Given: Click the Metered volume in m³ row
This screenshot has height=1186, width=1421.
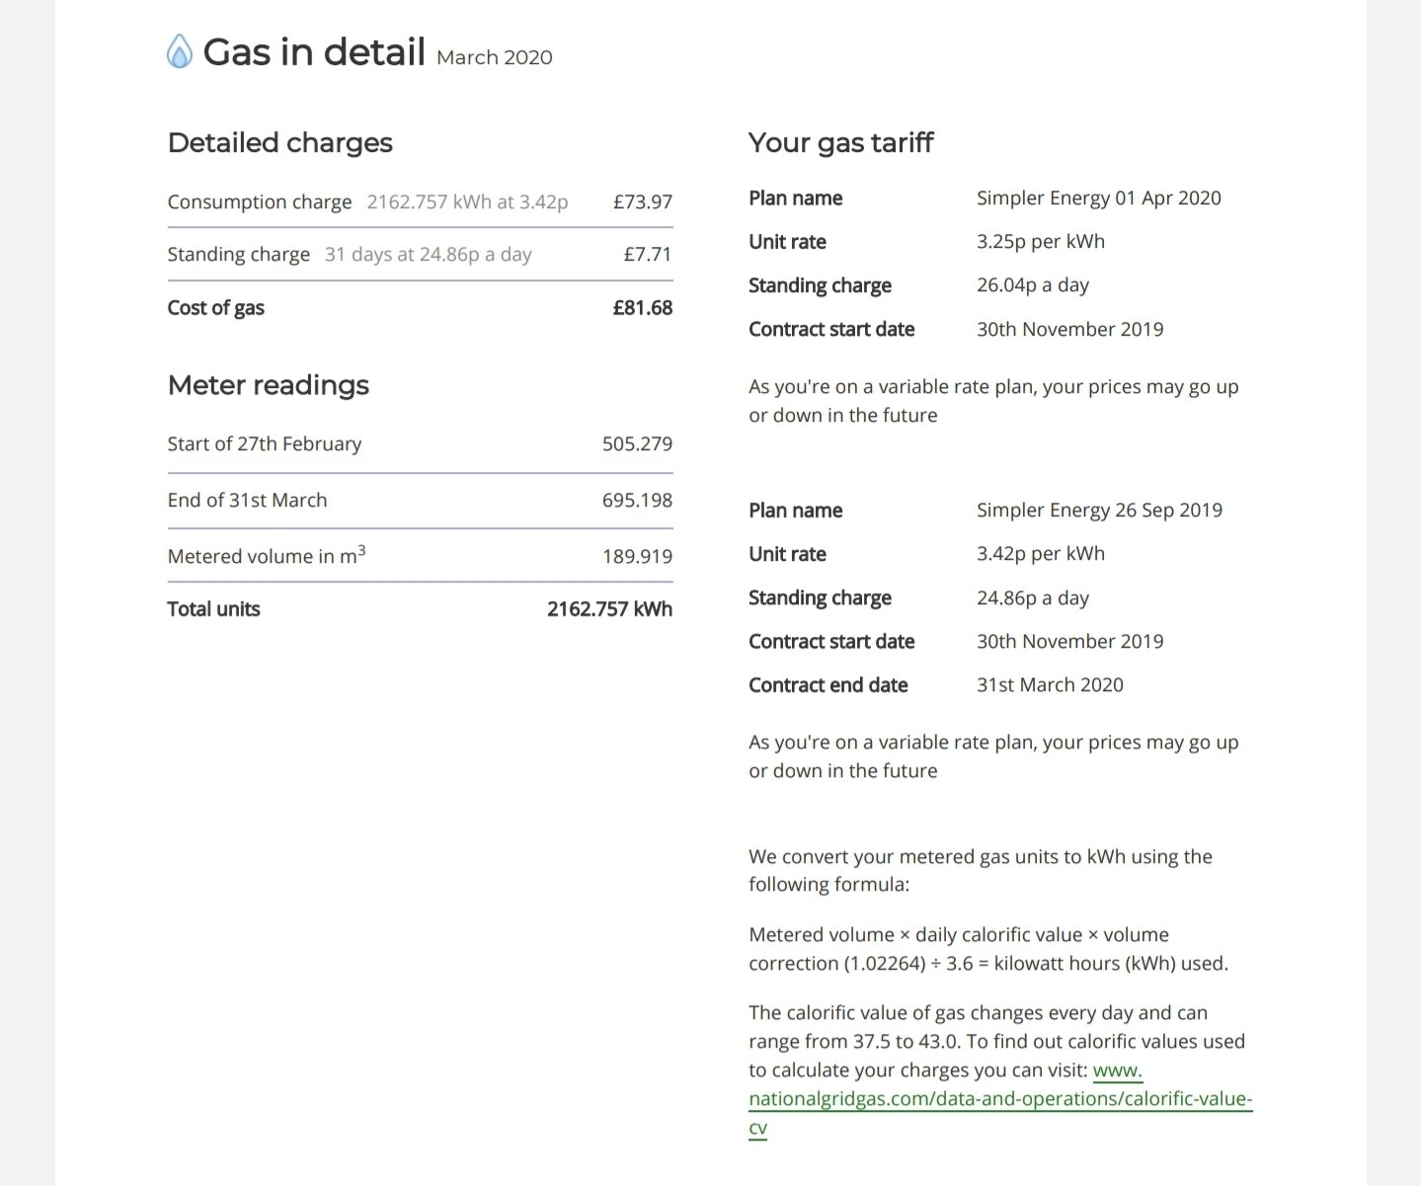Looking at the screenshot, I should pos(420,555).
